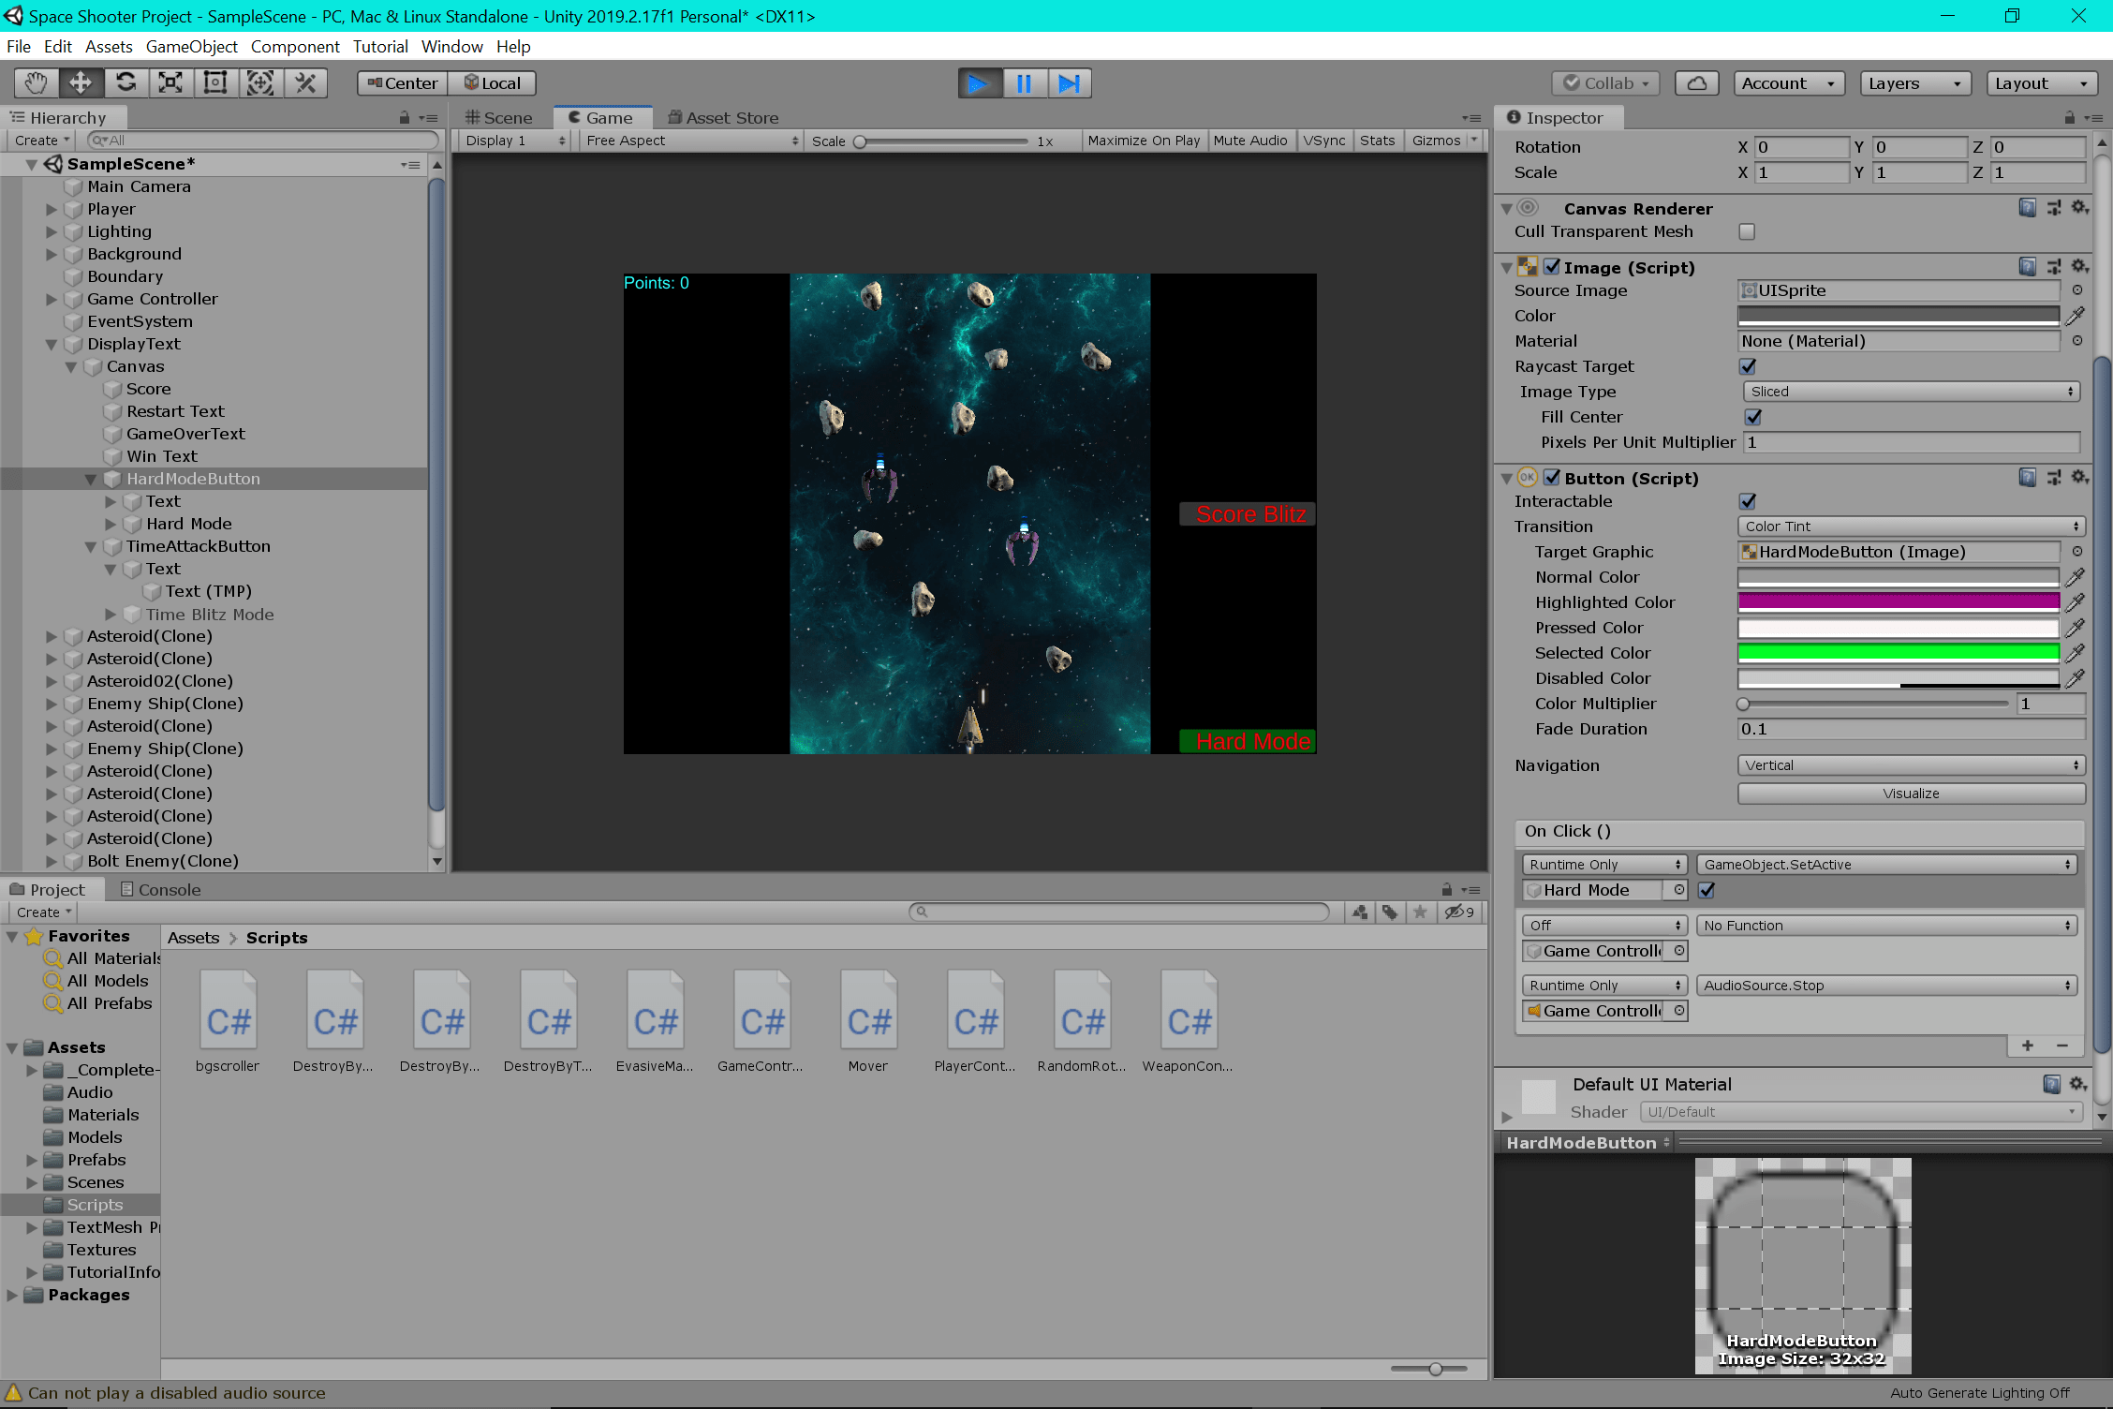Image resolution: width=2113 pixels, height=1409 pixels.
Task: Open the Window menu
Action: click(x=451, y=47)
